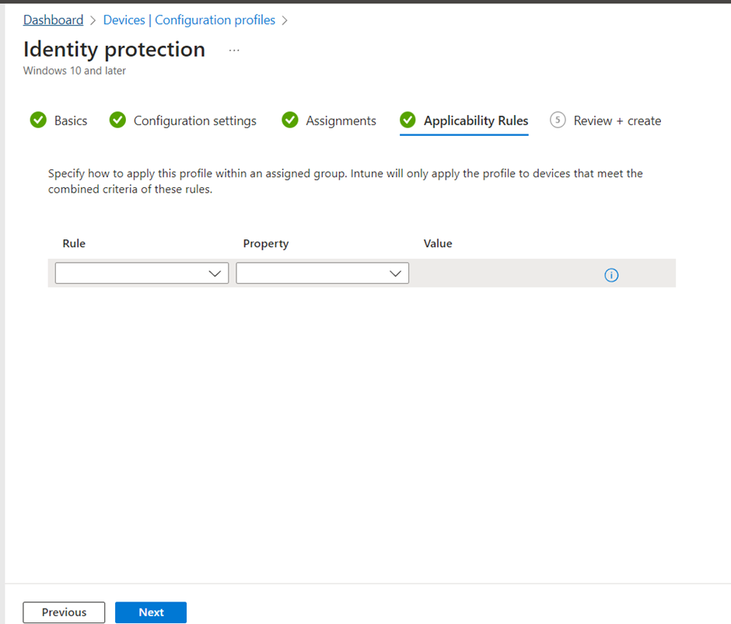This screenshot has height=624, width=731.
Task: Click the Rule column header
Action: pos(74,243)
